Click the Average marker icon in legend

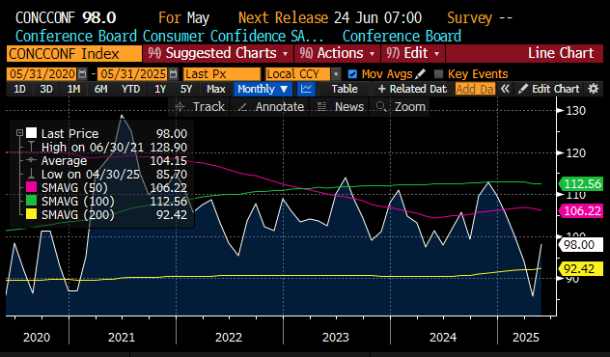click(x=32, y=160)
